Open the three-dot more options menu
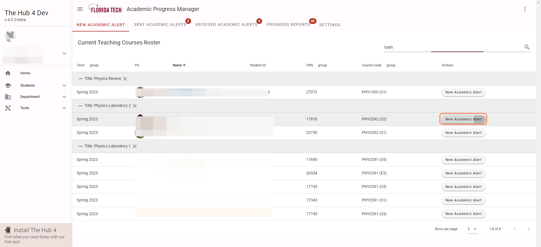The height and width of the screenshot is (247, 541). 525,9
